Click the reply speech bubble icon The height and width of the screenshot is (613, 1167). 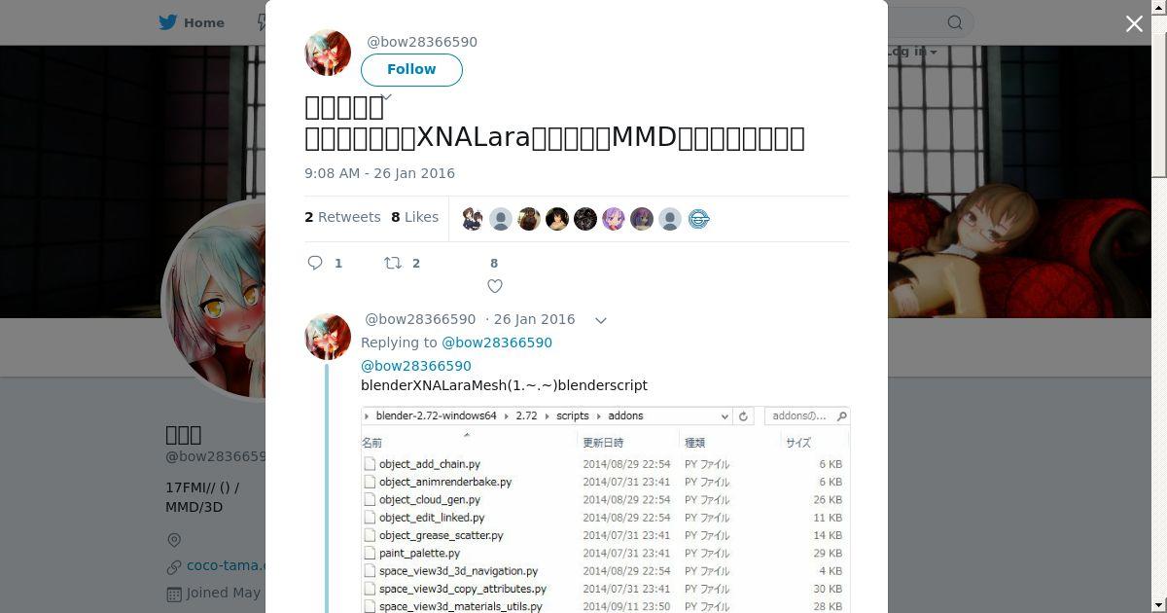click(x=315, y=263)
